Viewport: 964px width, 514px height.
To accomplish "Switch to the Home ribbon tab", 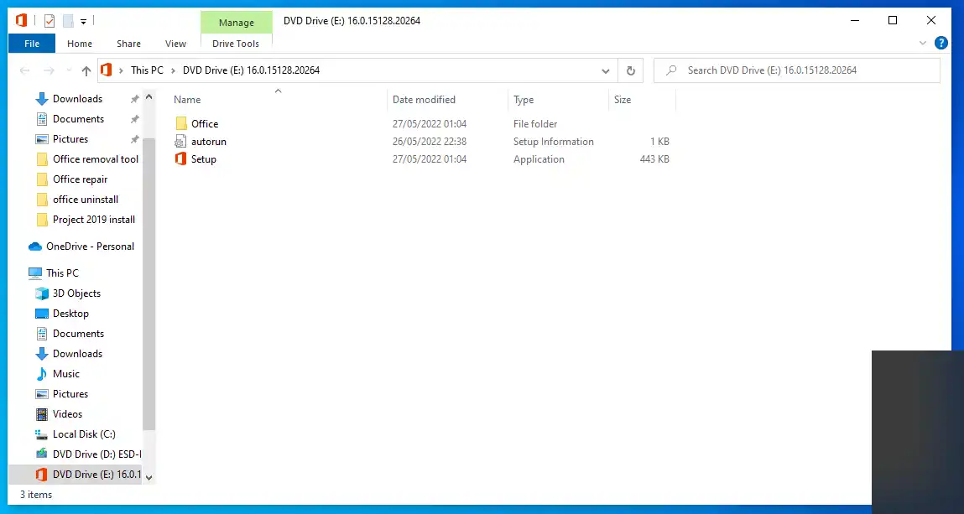I will [80, 44].
